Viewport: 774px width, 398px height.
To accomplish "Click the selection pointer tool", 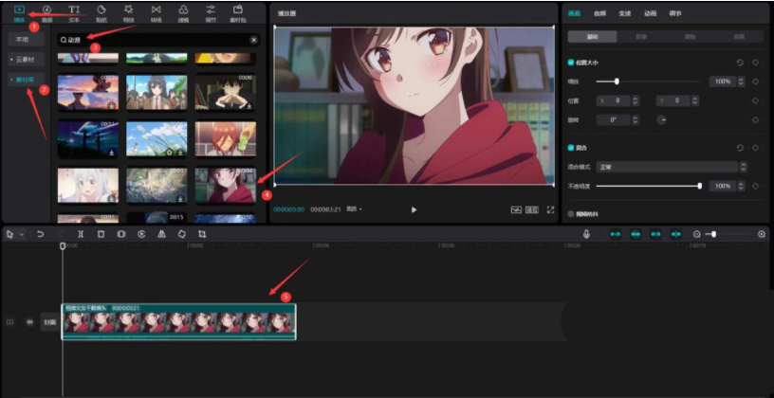I will (9, 235).
